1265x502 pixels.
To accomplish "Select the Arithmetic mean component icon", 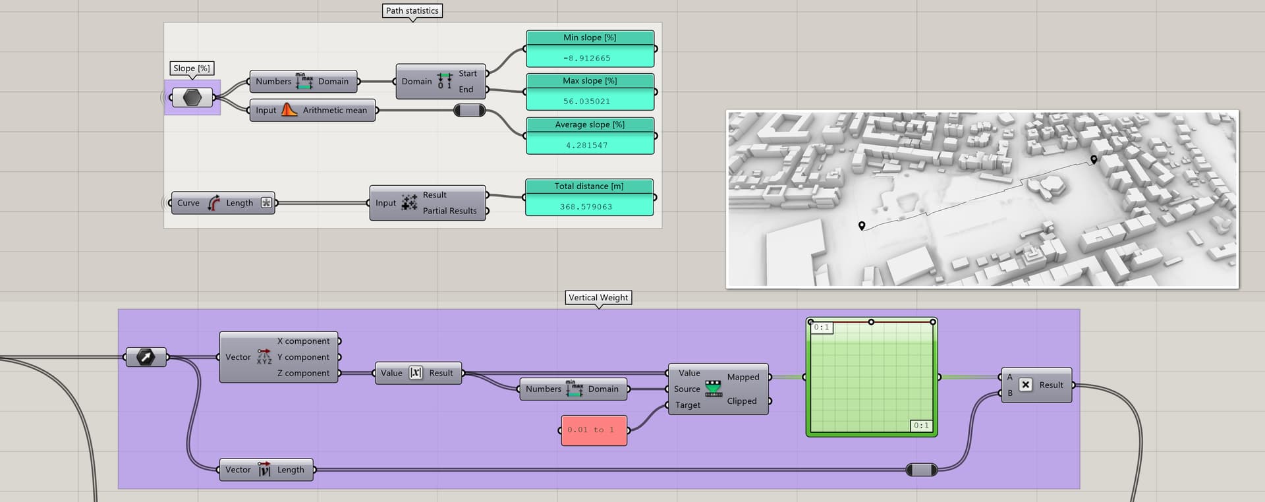I will click(x=289, y=110).
